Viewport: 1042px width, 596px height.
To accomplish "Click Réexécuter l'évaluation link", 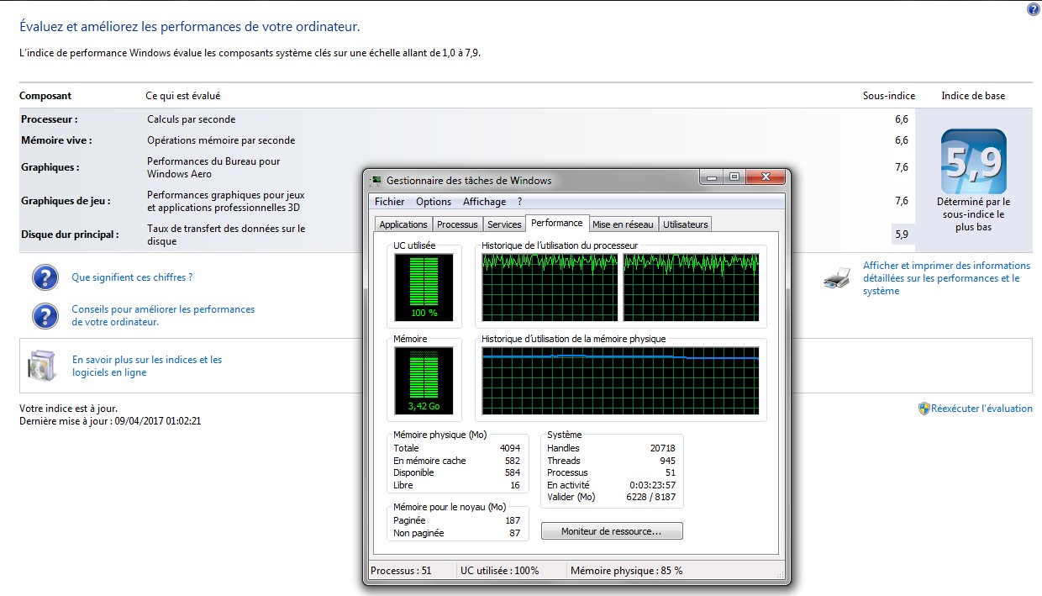I will 981,409.
